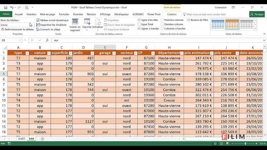
Task: Open the garage column filter dropdown
Action: coord(114,53)
